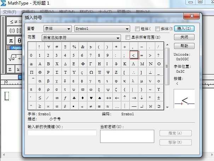Enable the 粗体 bold checkbox

pos(137,29)
